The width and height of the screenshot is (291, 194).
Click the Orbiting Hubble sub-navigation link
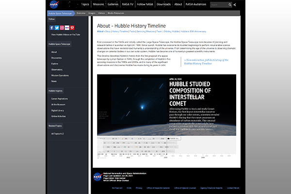(x=171, y=32)
